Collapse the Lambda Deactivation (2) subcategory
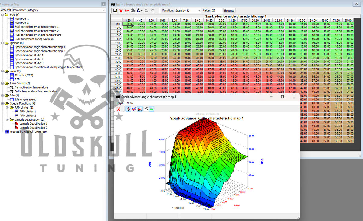 7,119
